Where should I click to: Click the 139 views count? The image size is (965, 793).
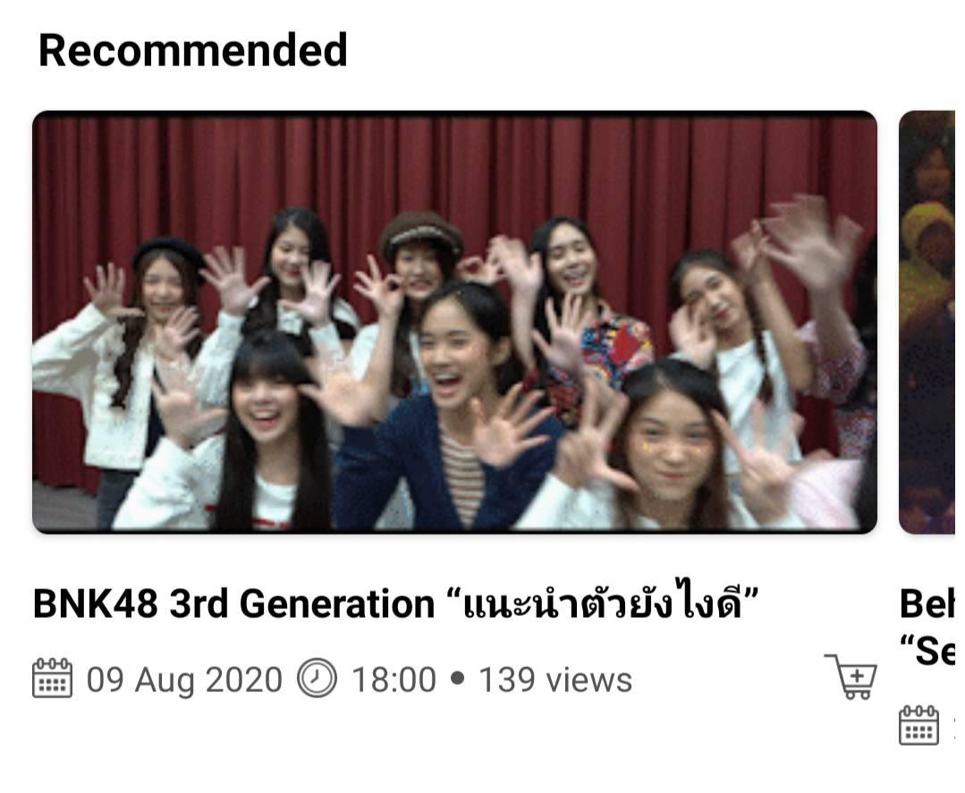[555, 679]
